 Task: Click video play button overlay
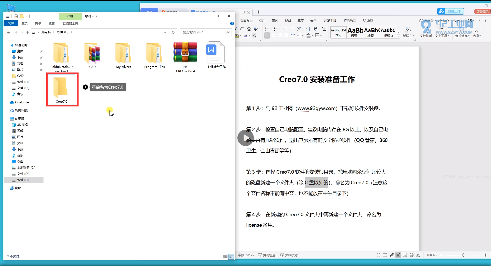(245, 138)
